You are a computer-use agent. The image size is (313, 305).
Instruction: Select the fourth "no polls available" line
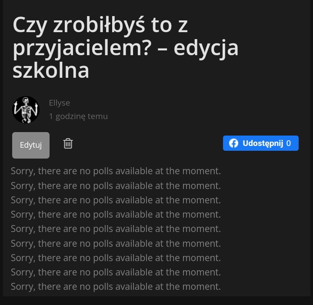(116, 214)
